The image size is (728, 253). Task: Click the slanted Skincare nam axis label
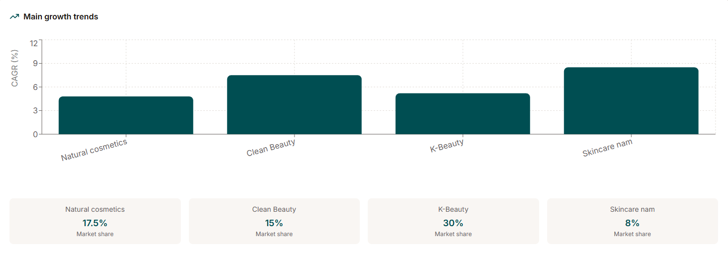[x=607, y=148]
